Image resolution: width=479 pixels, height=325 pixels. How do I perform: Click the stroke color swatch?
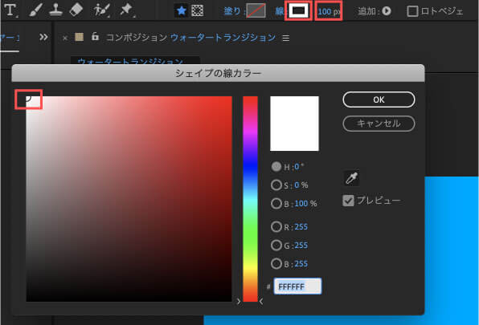pos(298,10)
